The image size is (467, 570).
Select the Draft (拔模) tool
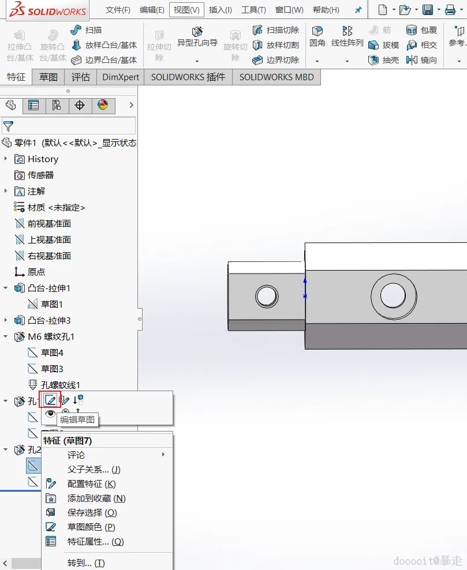[x=383, y=45]
